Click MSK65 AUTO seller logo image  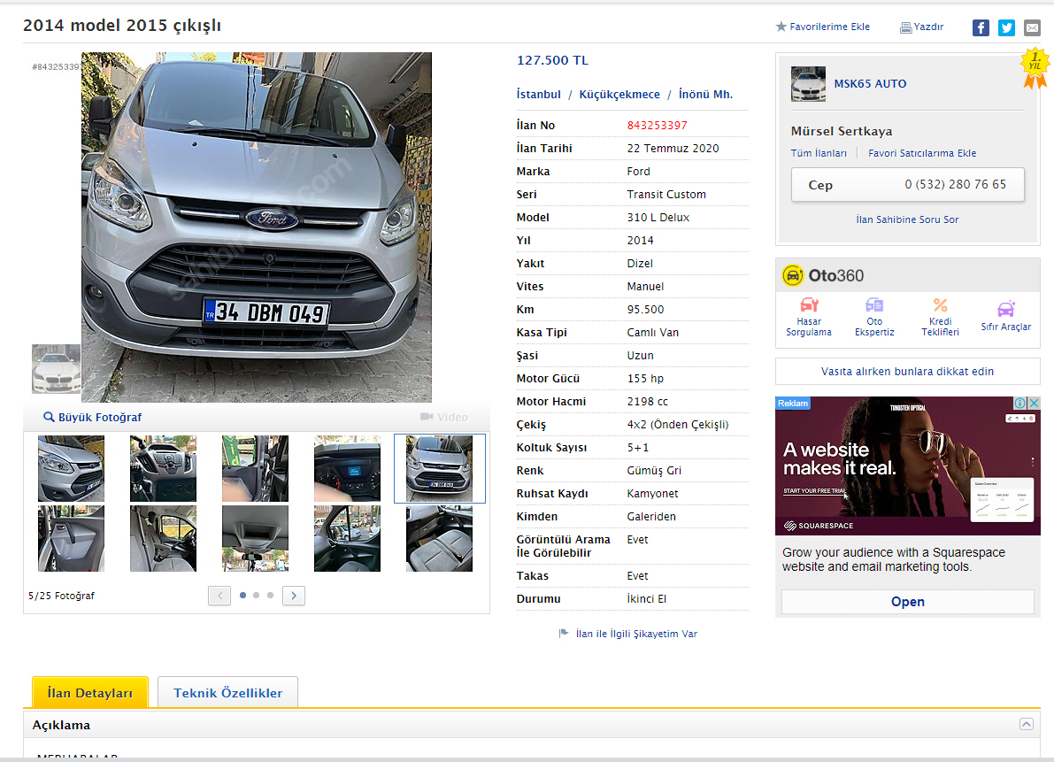tap(808, 84)
